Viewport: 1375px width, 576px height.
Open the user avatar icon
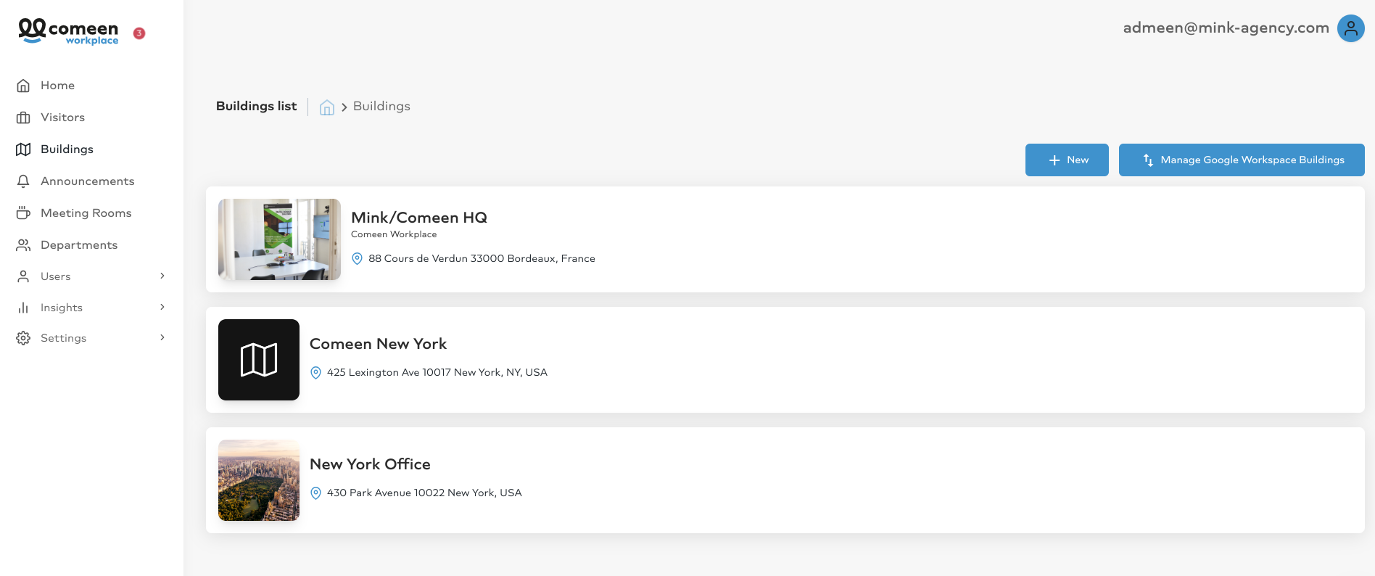[x=1350, y=28]
